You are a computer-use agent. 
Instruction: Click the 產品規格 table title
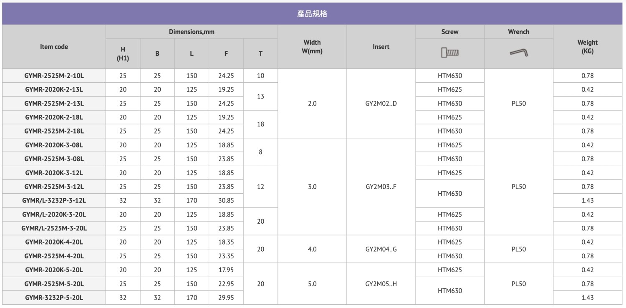pos(313,14)
